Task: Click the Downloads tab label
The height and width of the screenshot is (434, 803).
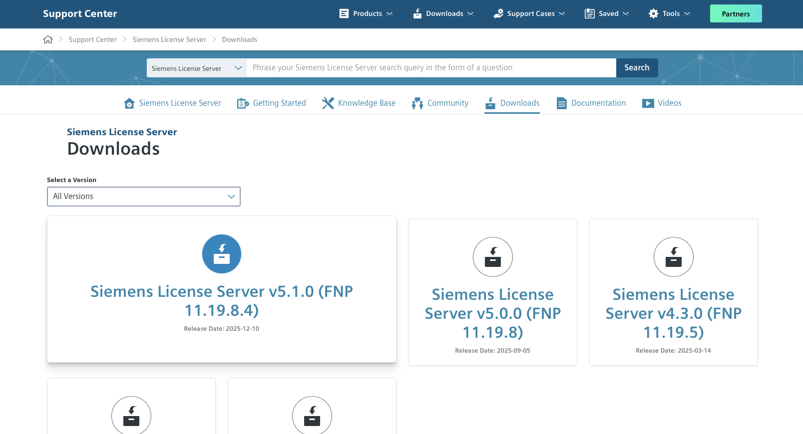Action: [520, 103]
